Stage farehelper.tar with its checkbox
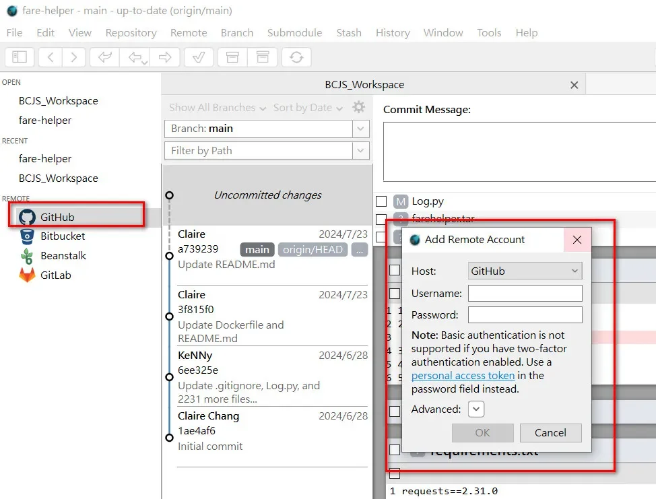656x499 pixels. click(x=381, y=219)
